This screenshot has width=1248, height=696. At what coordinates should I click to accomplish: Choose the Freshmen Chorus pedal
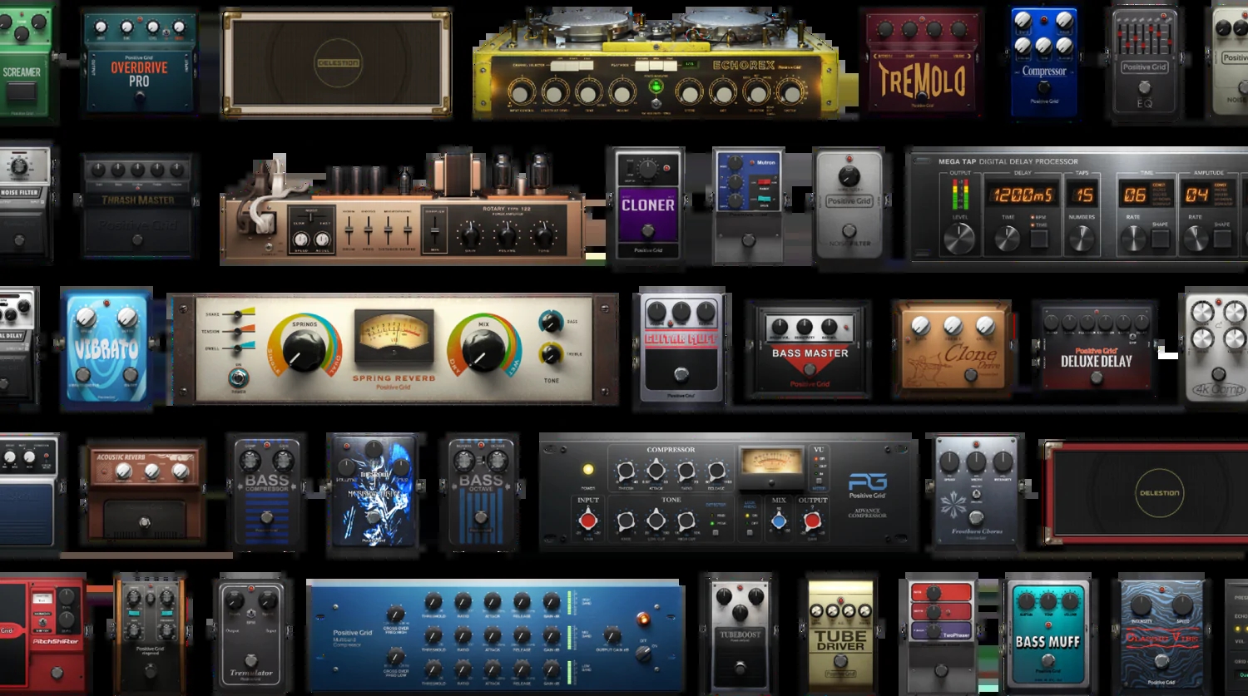pyautogui.click(x=977, y=492)
